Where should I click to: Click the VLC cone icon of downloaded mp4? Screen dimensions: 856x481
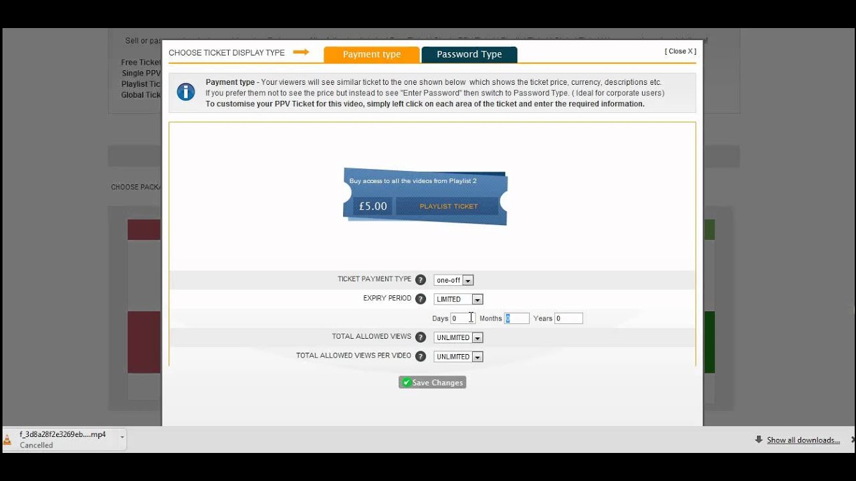click(x=7, y=440)
